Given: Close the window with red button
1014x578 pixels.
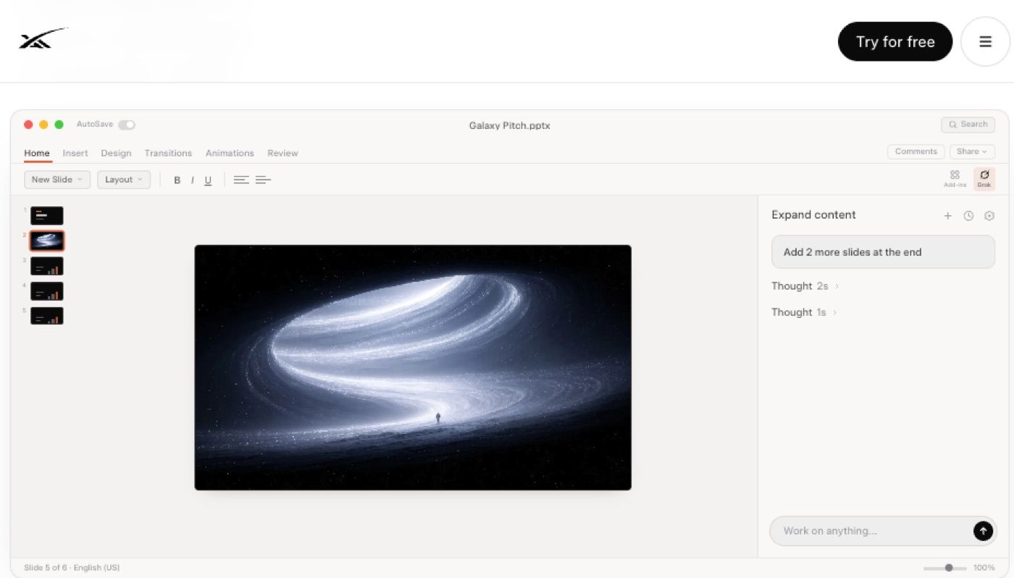Looking at the screenshot, I should (28, 125).
